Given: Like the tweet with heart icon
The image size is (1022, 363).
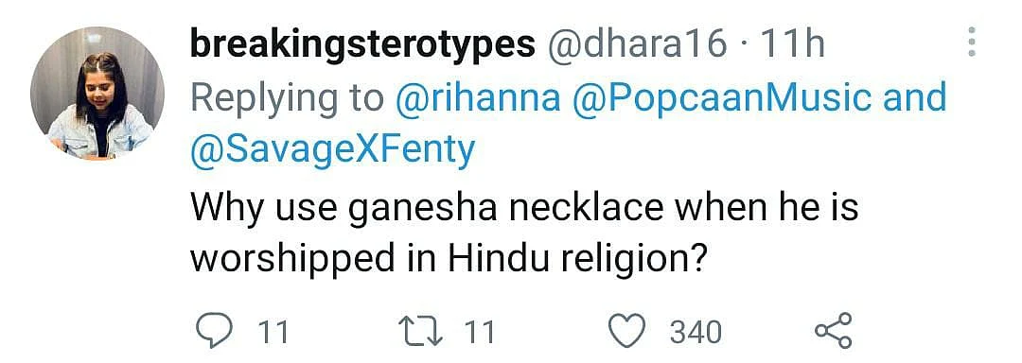Looking at the screenshot, I should point(627,332).
